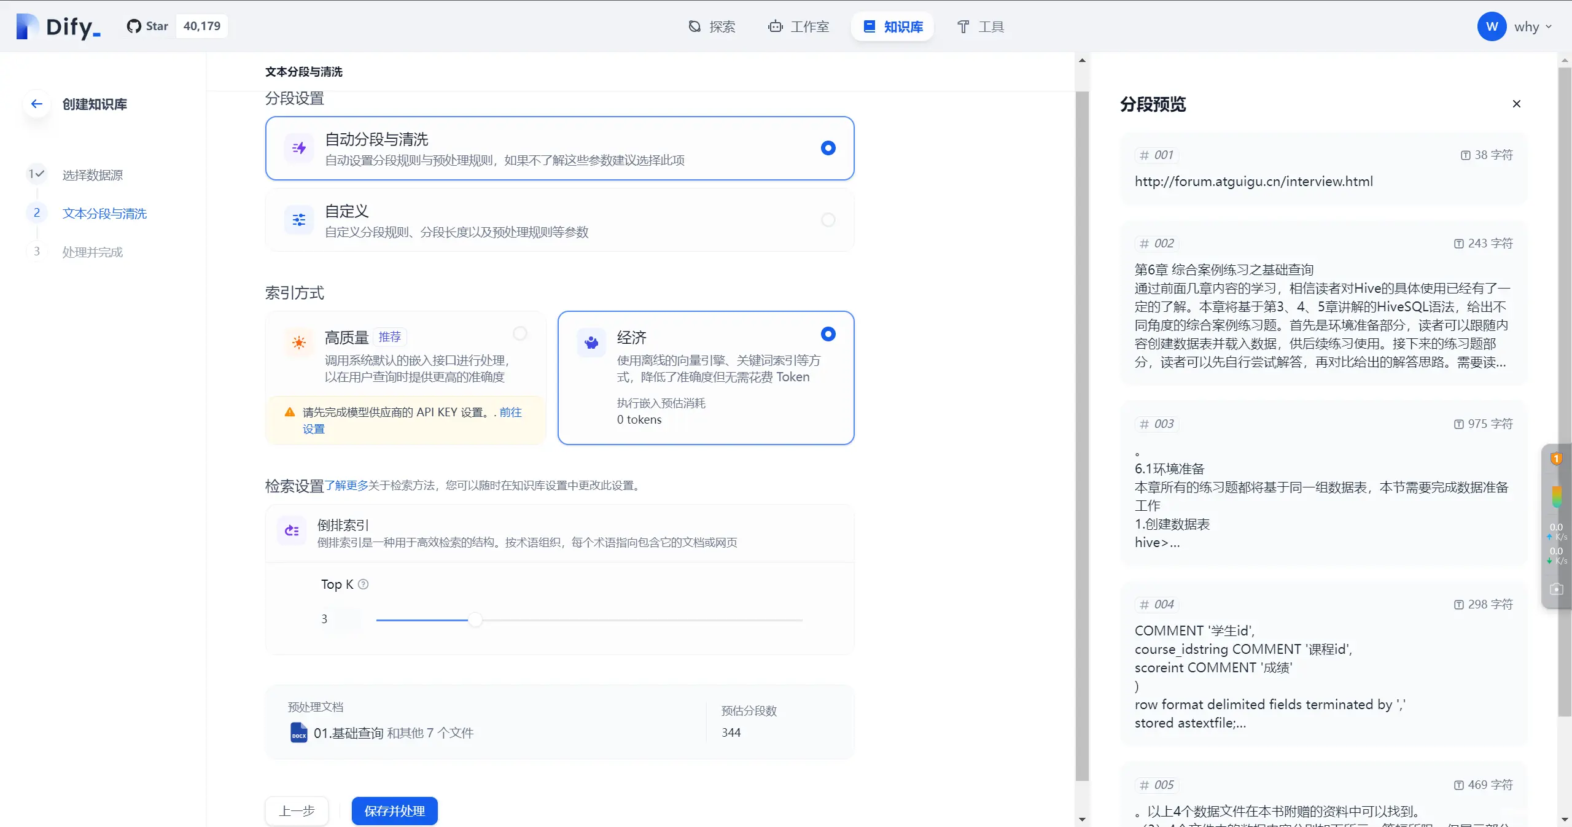This screenshot has height=827, width=1572.
Task: Click the user avatar W
Action: pyautogui.click(x=1492, y=26)
